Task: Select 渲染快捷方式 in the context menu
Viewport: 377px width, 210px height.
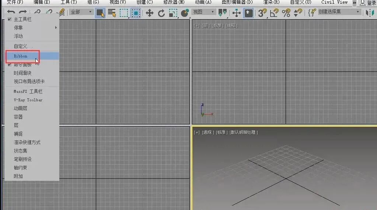Action: (32, 142)
